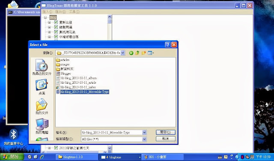Collapse the root Blog tree node
This screenshot has width=274, height=161.
pyautogui.click(x=45, y=18)
